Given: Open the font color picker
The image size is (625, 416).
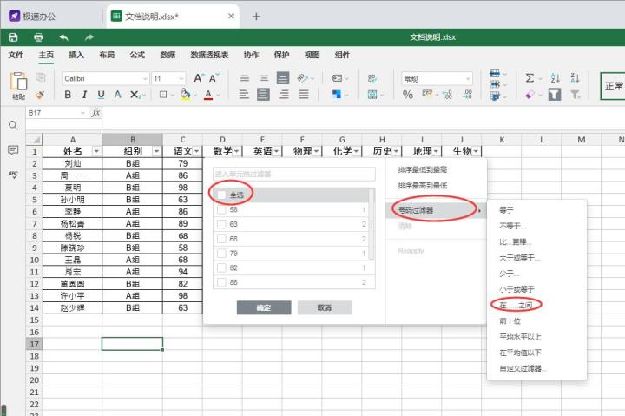Looking at the screenshot, I should [208, 95].
